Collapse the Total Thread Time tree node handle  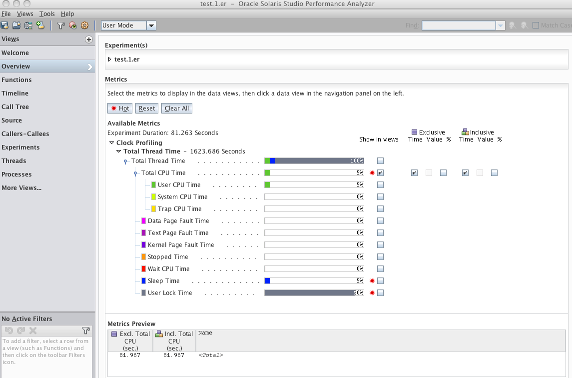pyautogui.click(x=125, y=161)
